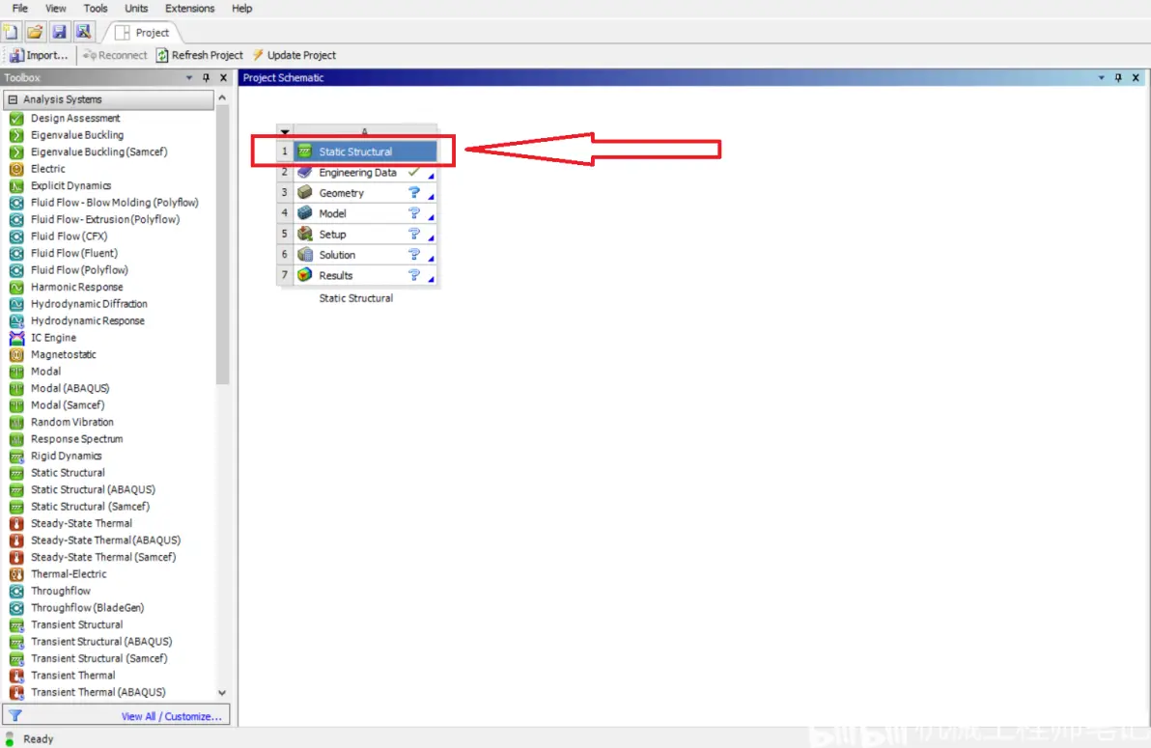Select Design Assessment icon in Toolbox
The width and height of the screenshot is (1151, 748).
[16, 118]
